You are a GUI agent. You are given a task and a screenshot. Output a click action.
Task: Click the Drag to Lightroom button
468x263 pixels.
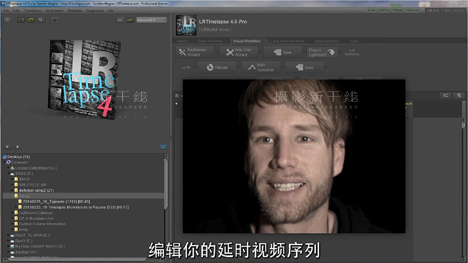coord(322,52)
